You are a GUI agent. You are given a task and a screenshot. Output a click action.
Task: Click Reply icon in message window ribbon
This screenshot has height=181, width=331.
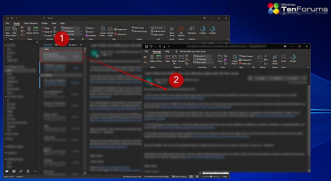168,58
